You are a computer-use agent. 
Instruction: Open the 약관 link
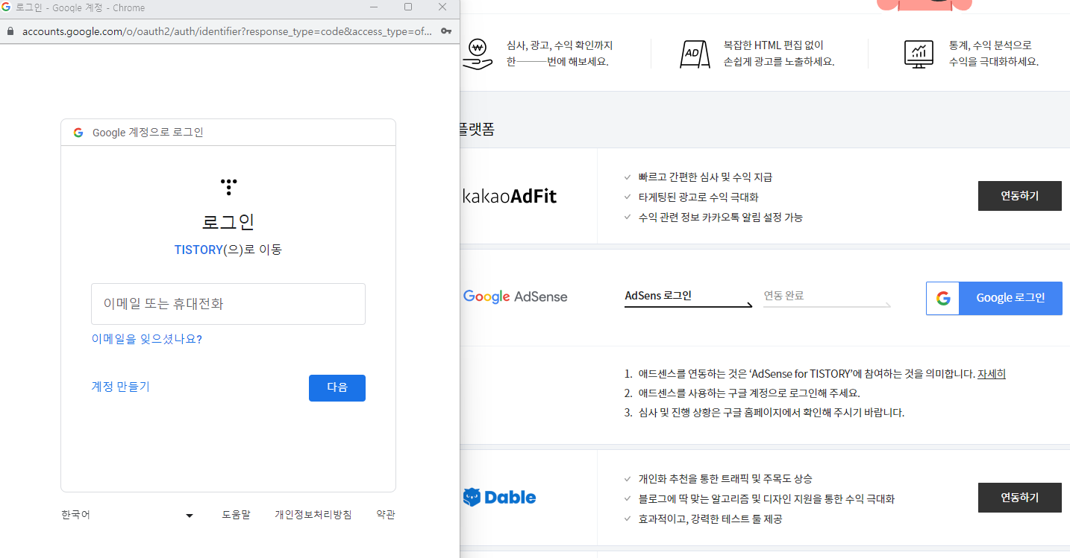click(386, 515)
